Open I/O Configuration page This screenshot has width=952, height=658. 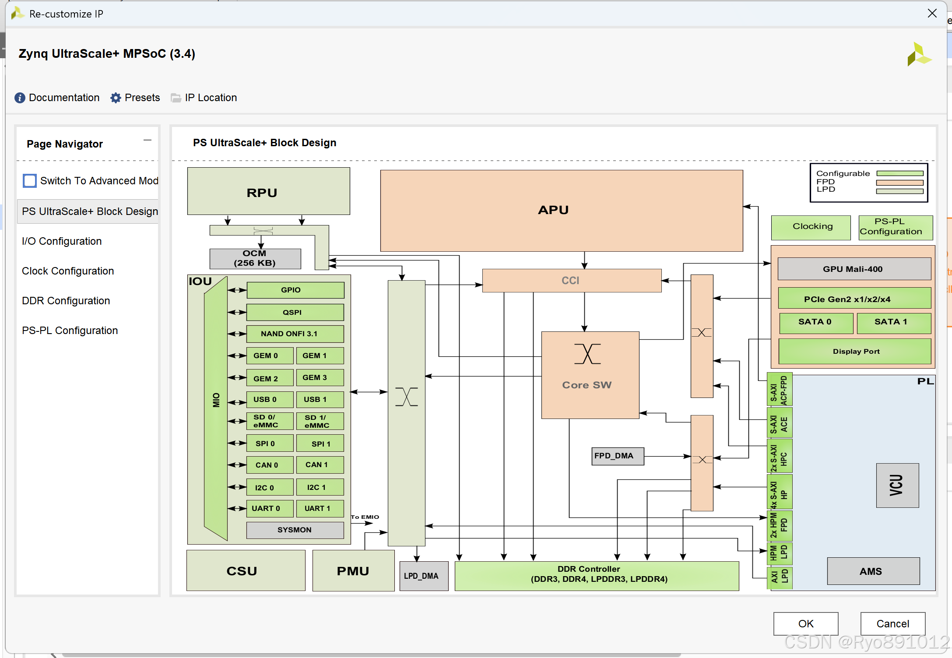62,241
